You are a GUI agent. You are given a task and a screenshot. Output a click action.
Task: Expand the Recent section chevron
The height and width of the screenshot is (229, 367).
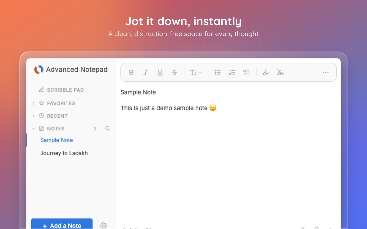coord(34,116)
